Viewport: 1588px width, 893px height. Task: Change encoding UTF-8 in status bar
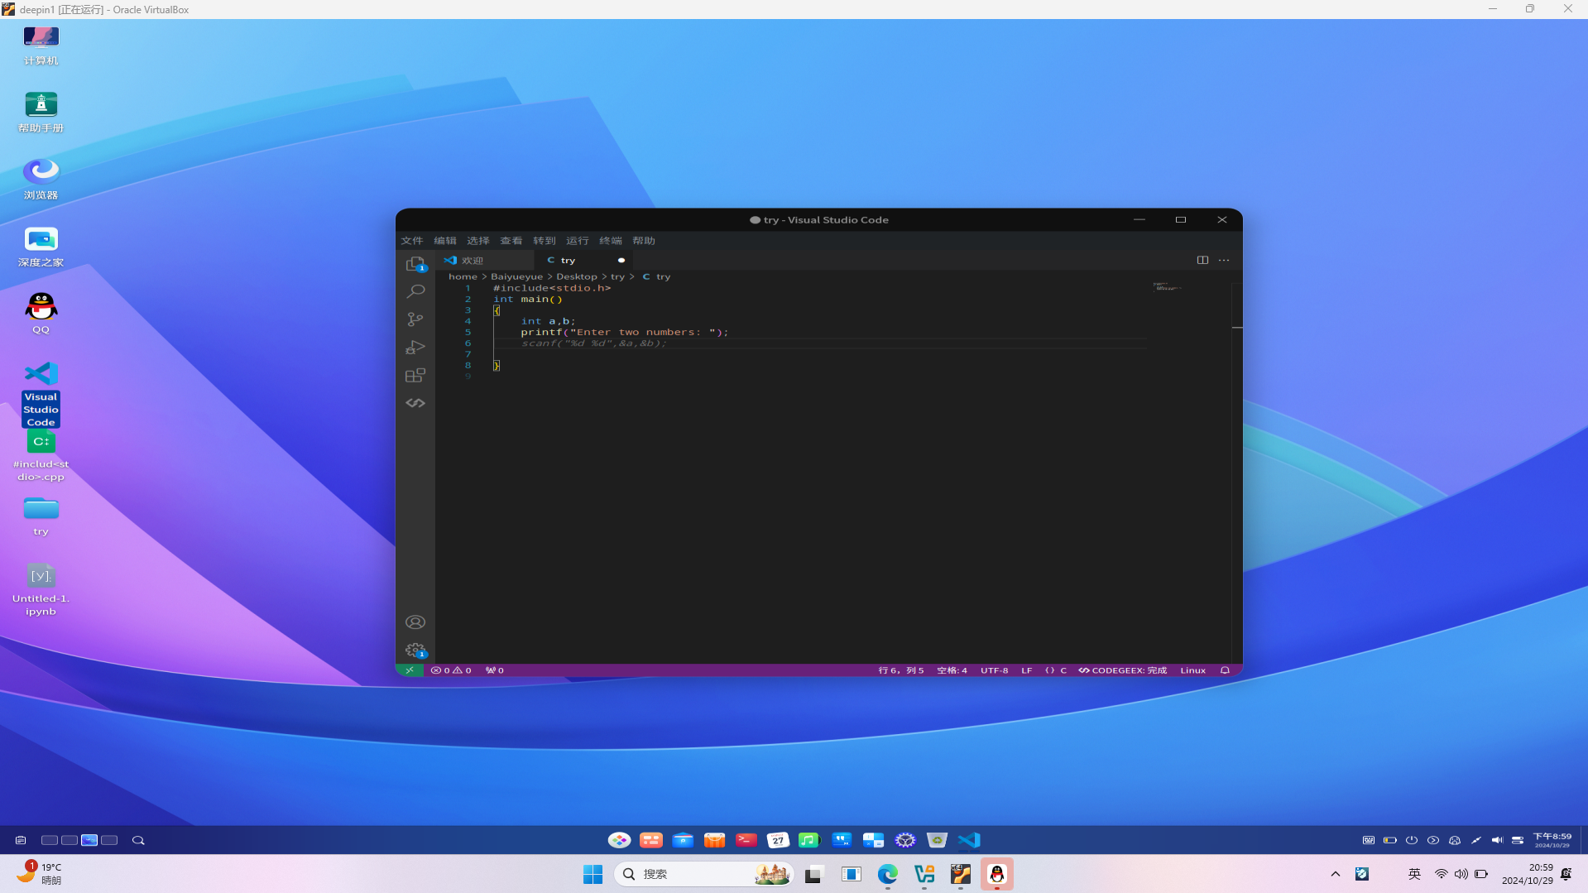point(994,670)
